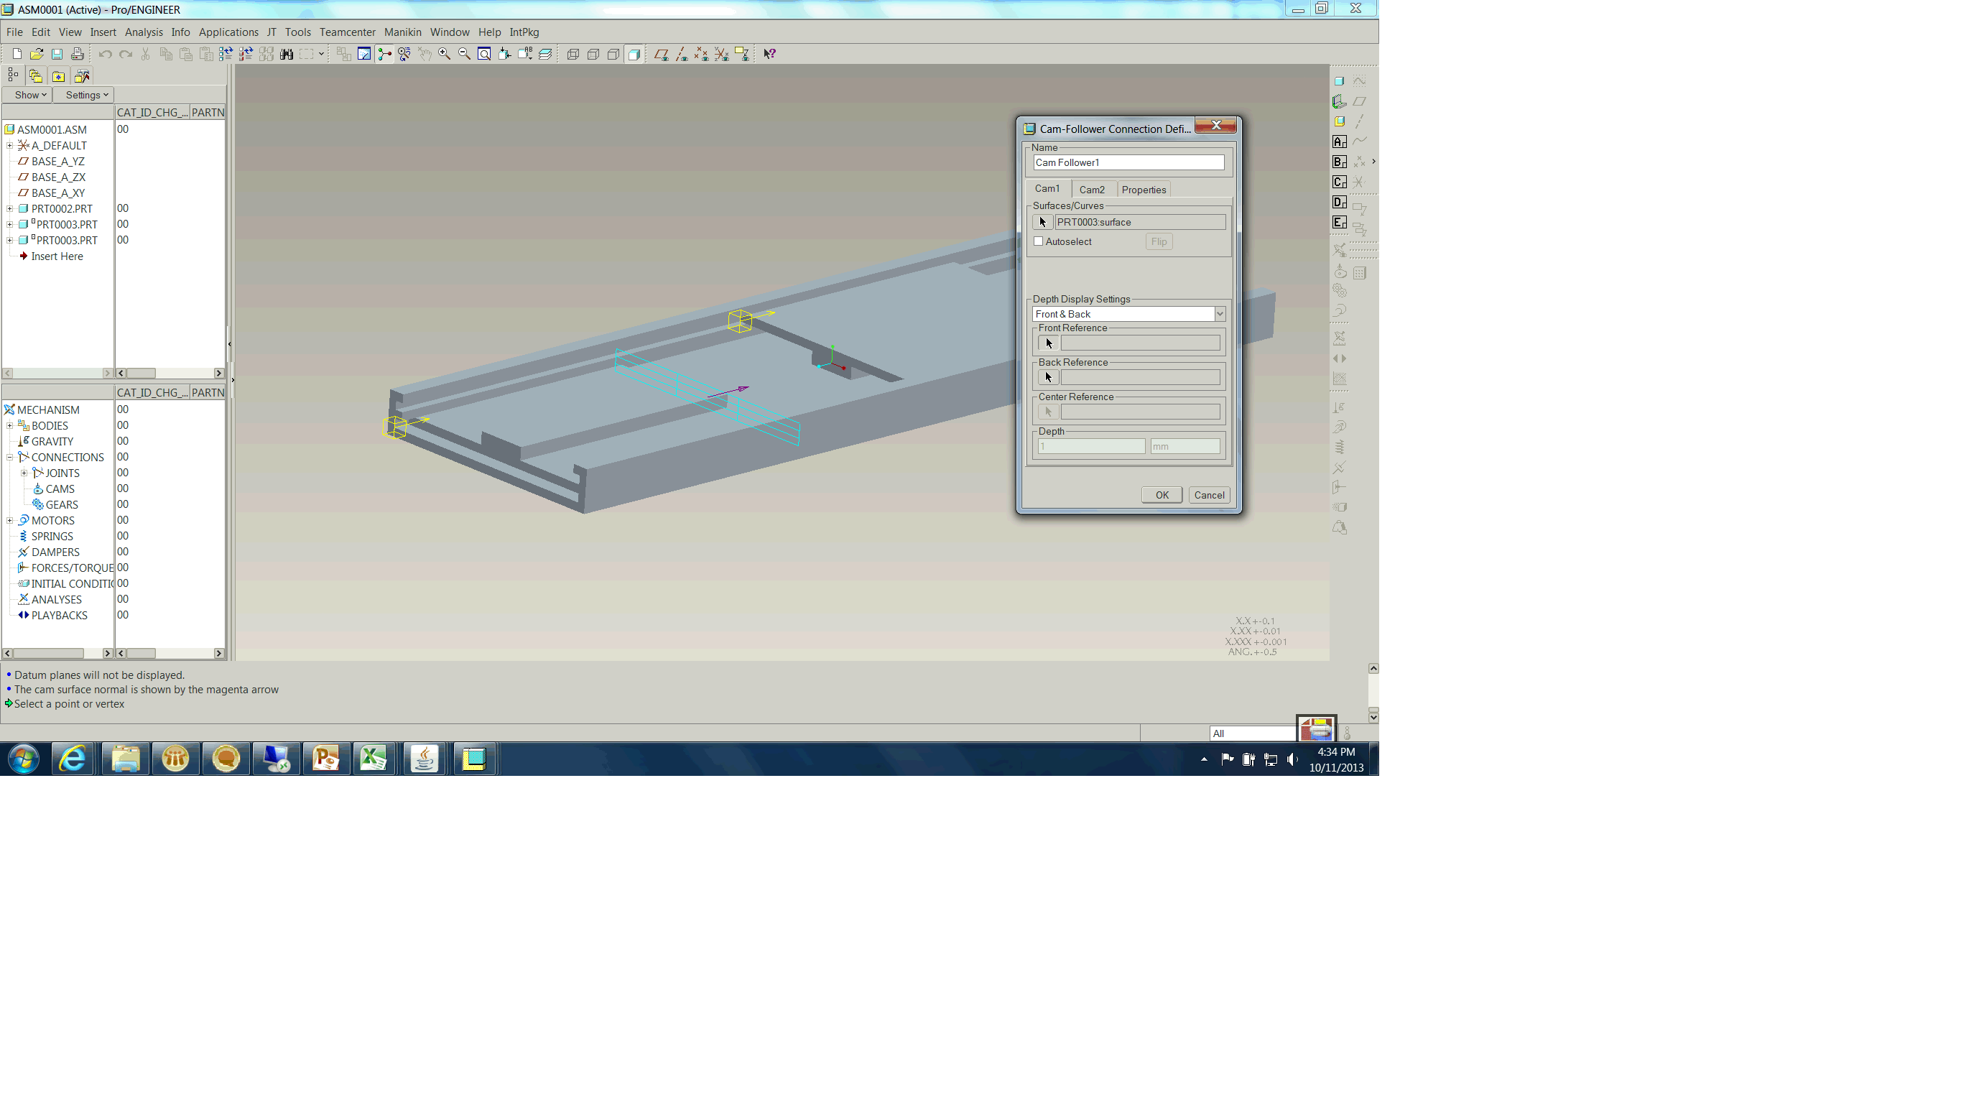Viewport: 1984px width, 1102px height.
Task: Select Depth Display Settings dropdown
Action: pyautogui.click(x=1126, y=313)
